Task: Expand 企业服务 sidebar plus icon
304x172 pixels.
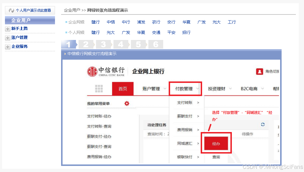Action: pyautogui.click(x=8, y=47)
